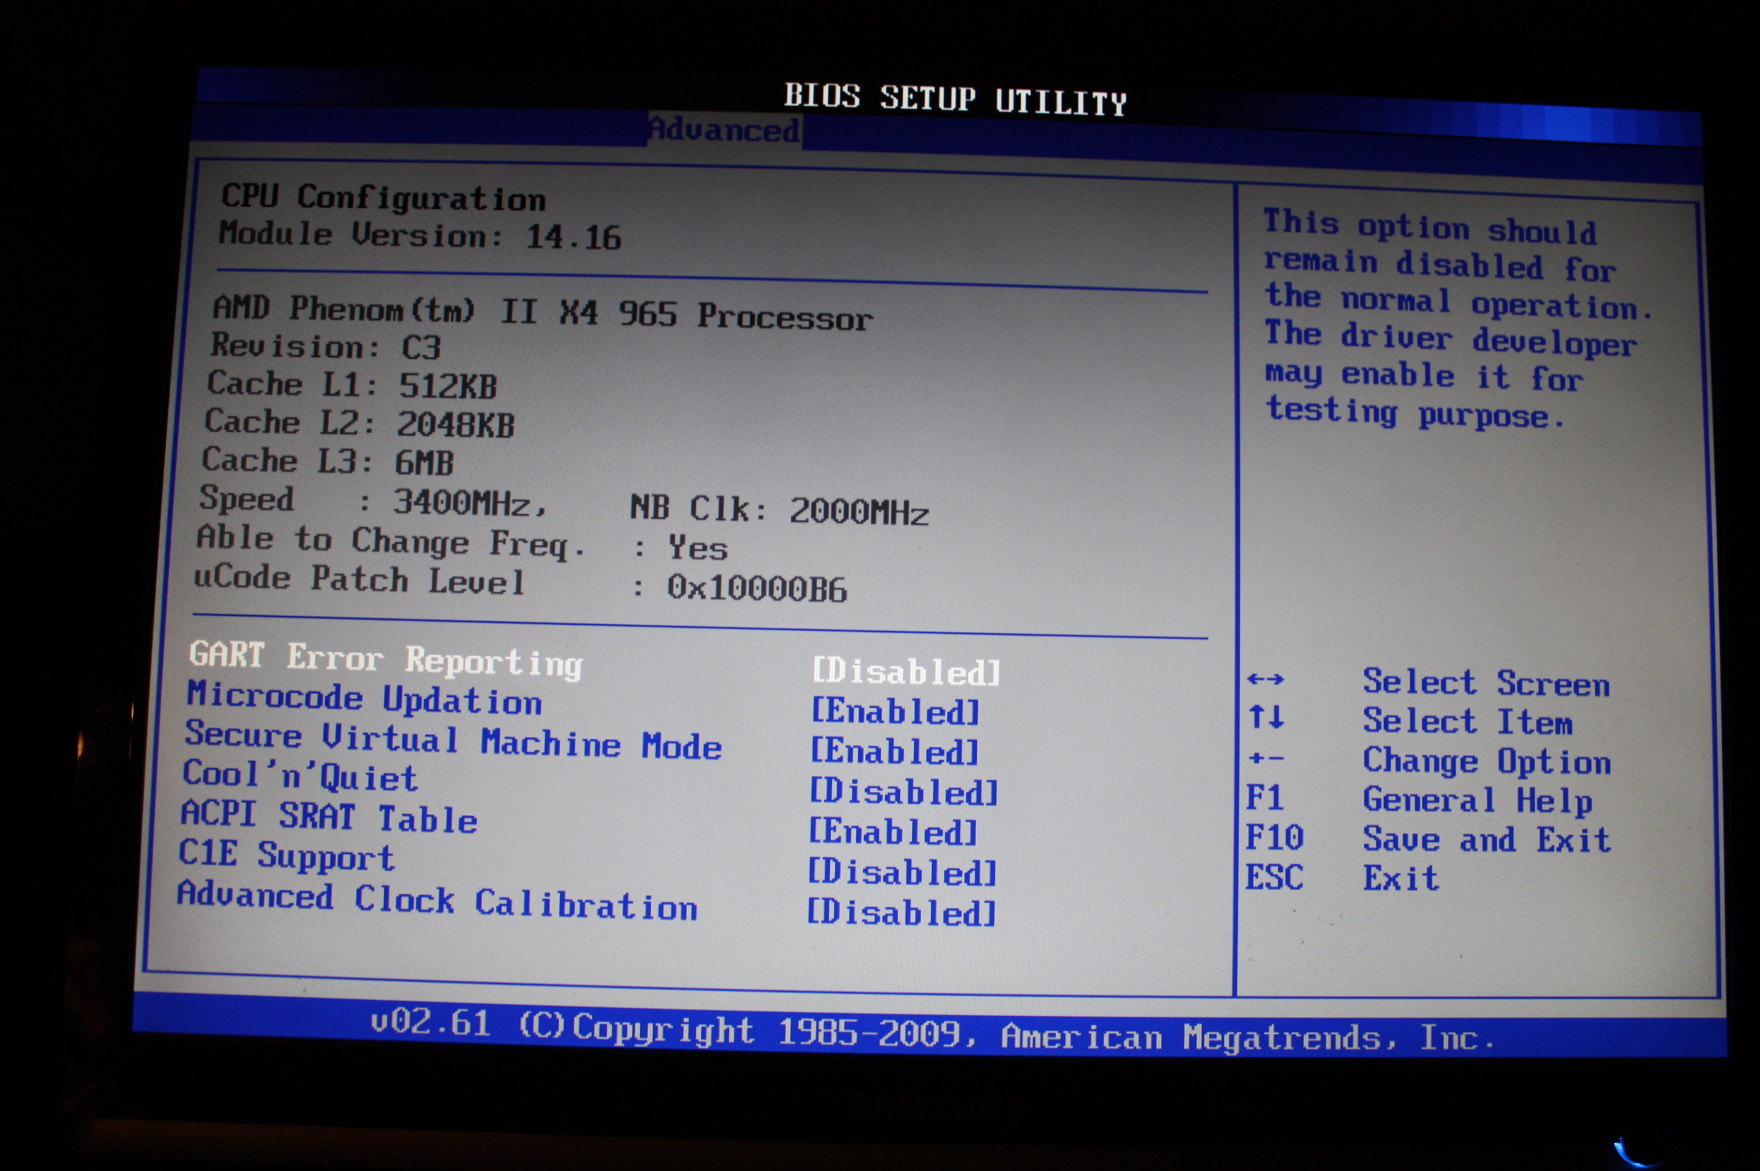Click the American Megatrends copyright footer
The width and height of the screenshot is (1760, 1171).
[x=932, y=1031]
